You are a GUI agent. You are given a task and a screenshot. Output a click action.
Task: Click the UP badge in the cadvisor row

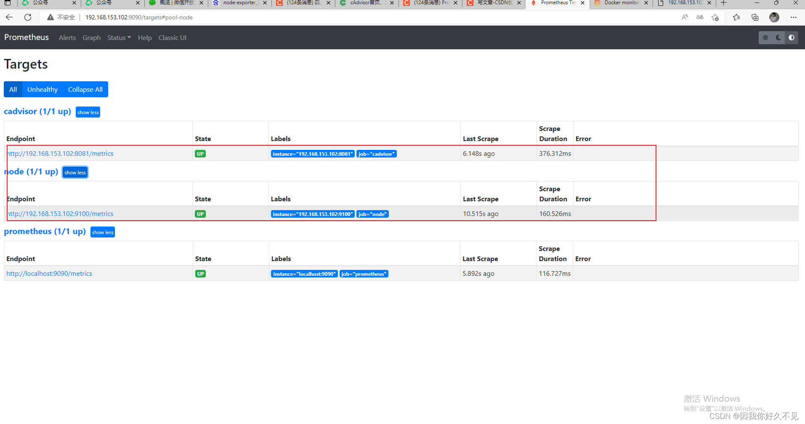200,154
